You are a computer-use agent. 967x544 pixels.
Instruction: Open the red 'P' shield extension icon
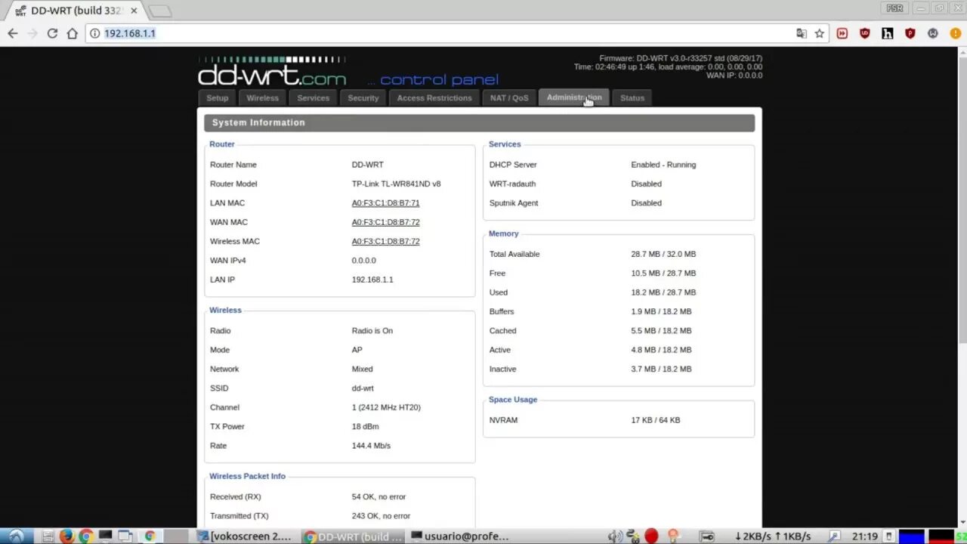910,33
